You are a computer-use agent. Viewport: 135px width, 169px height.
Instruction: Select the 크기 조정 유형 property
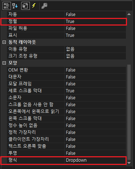pos(23,56)
